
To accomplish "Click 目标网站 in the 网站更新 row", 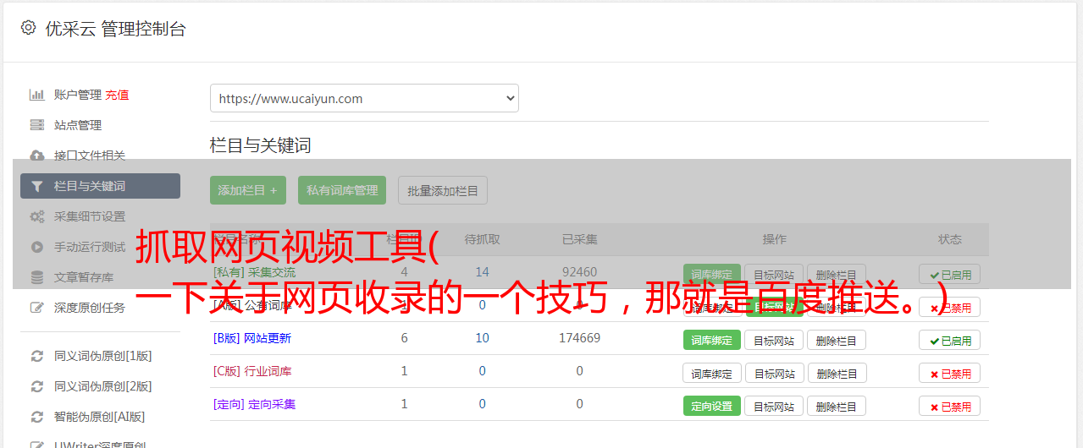I will [x=774, y=340].
